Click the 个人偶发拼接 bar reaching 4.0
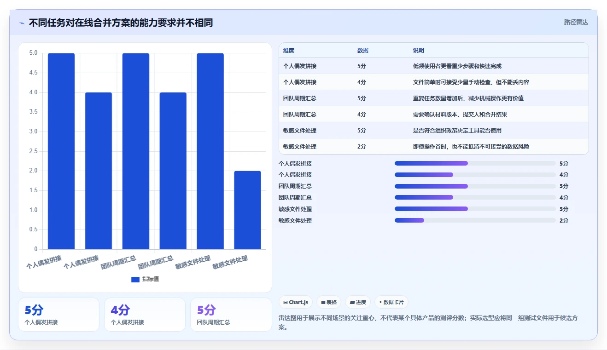The height and width of the screenshot is (350, 607). point(99,171)
